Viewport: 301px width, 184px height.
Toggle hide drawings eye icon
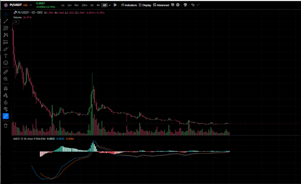point(6,109)
